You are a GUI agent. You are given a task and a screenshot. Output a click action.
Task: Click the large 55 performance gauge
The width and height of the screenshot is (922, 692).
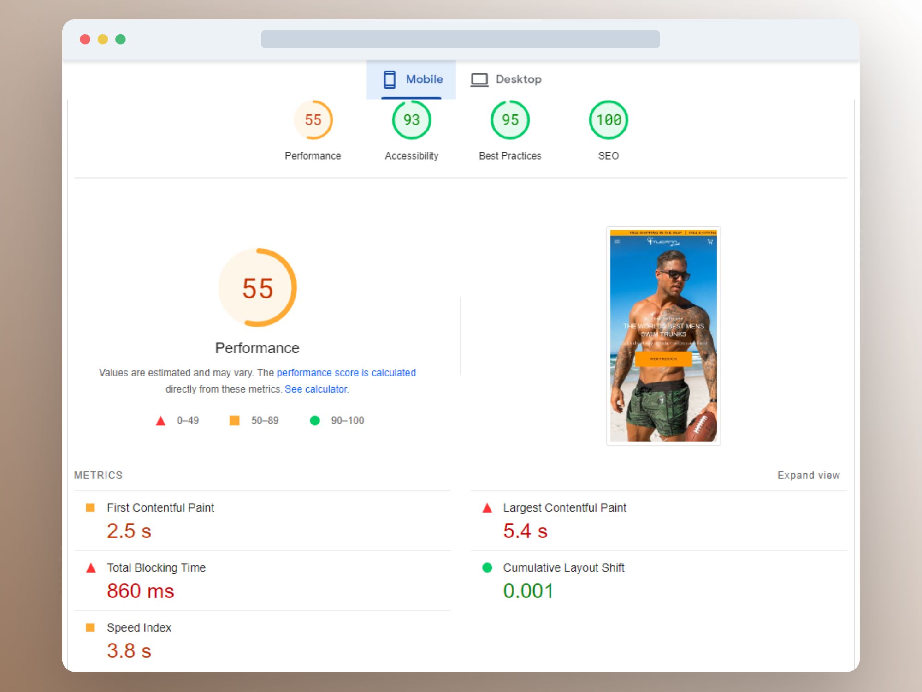pyautogui.click(x=258, y=287)
